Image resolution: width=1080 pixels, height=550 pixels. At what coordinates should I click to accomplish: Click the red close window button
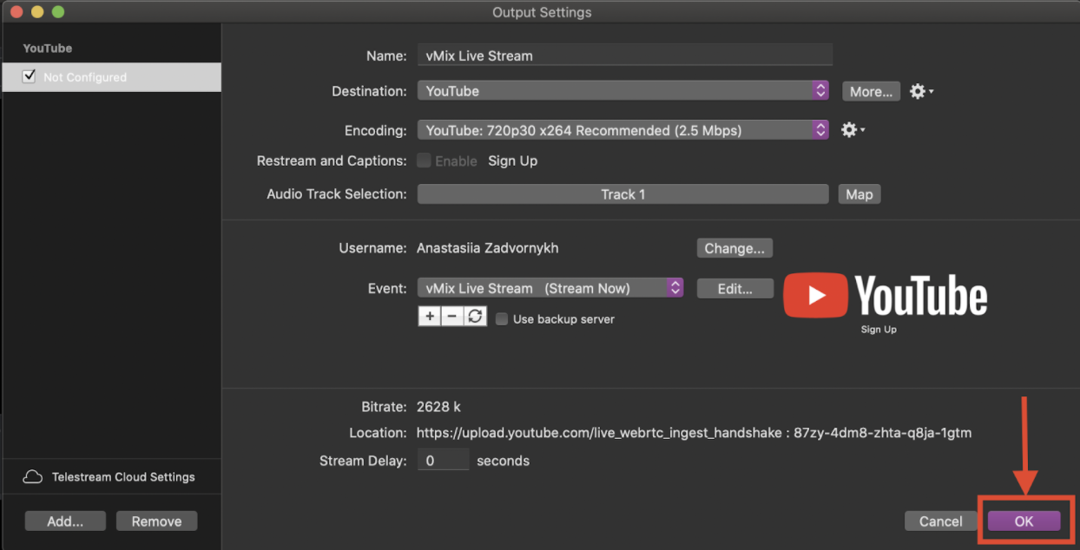tap(16, 12)
